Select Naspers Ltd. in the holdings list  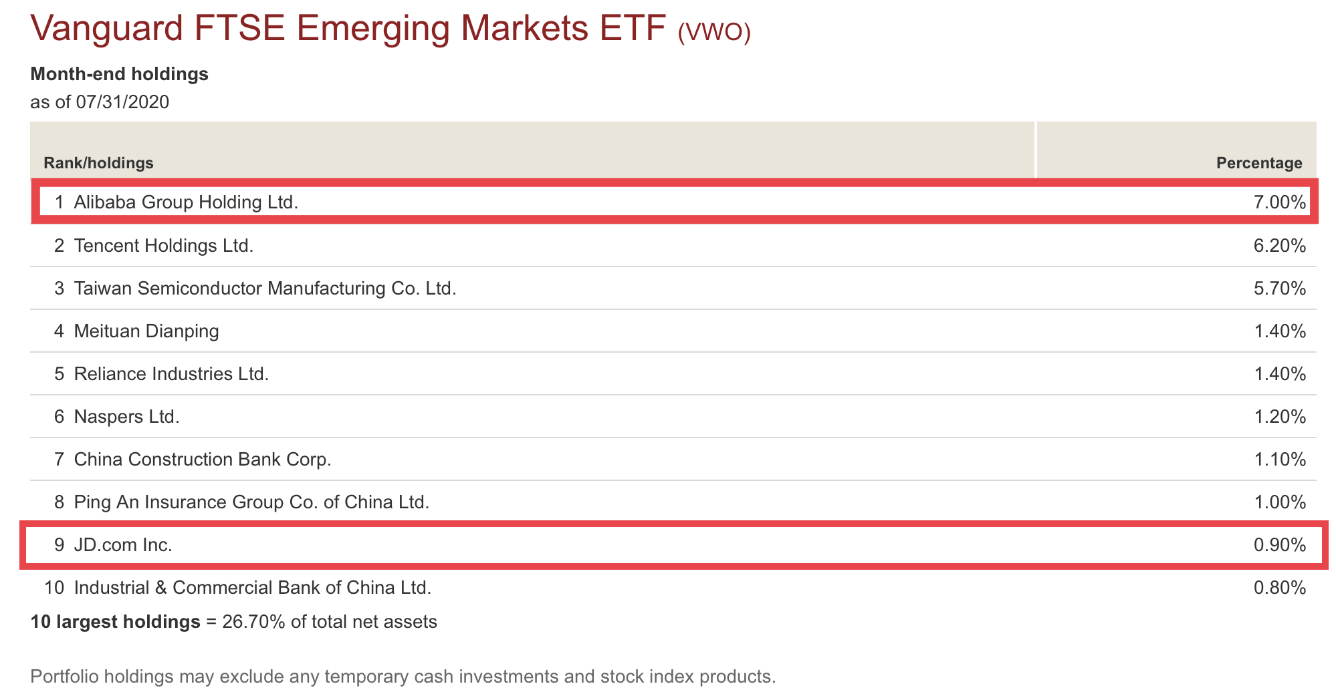(x=127, y=417)
